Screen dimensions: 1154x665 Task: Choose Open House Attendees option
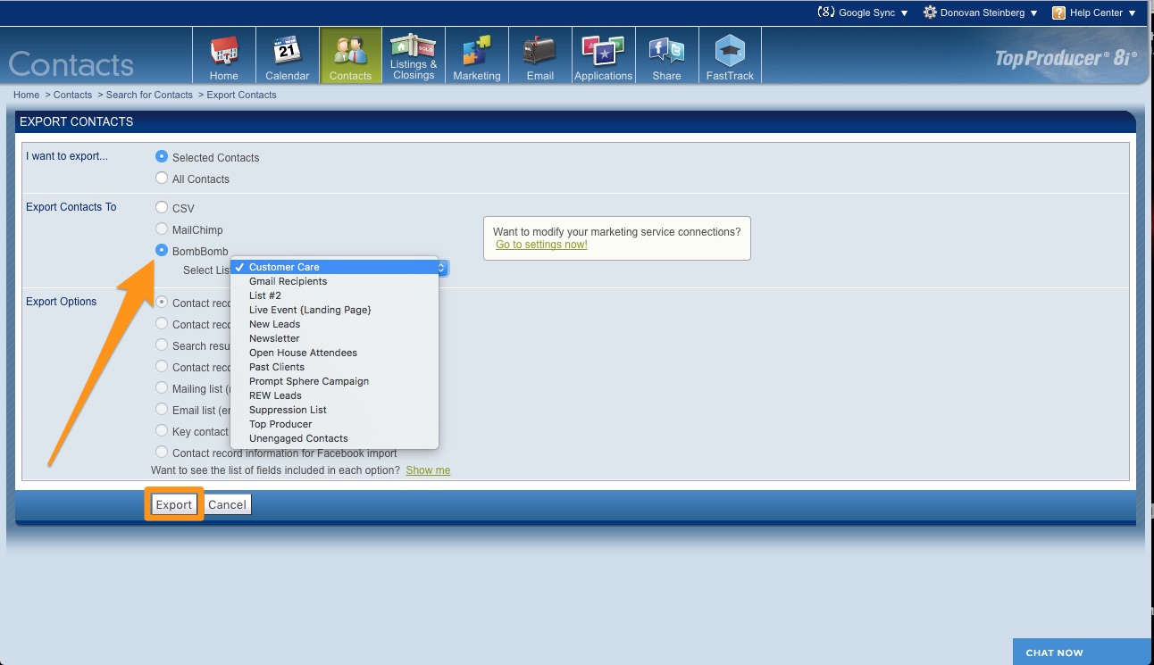(335, 353)
